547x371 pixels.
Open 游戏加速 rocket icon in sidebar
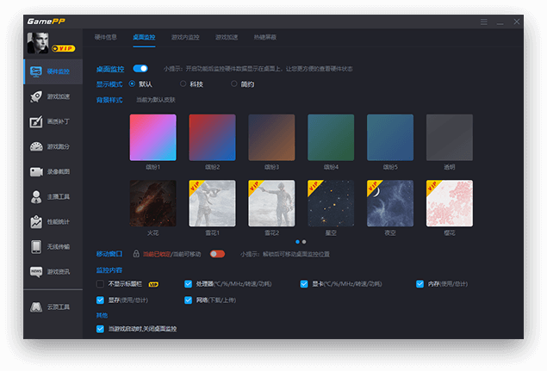coord(52,96)
